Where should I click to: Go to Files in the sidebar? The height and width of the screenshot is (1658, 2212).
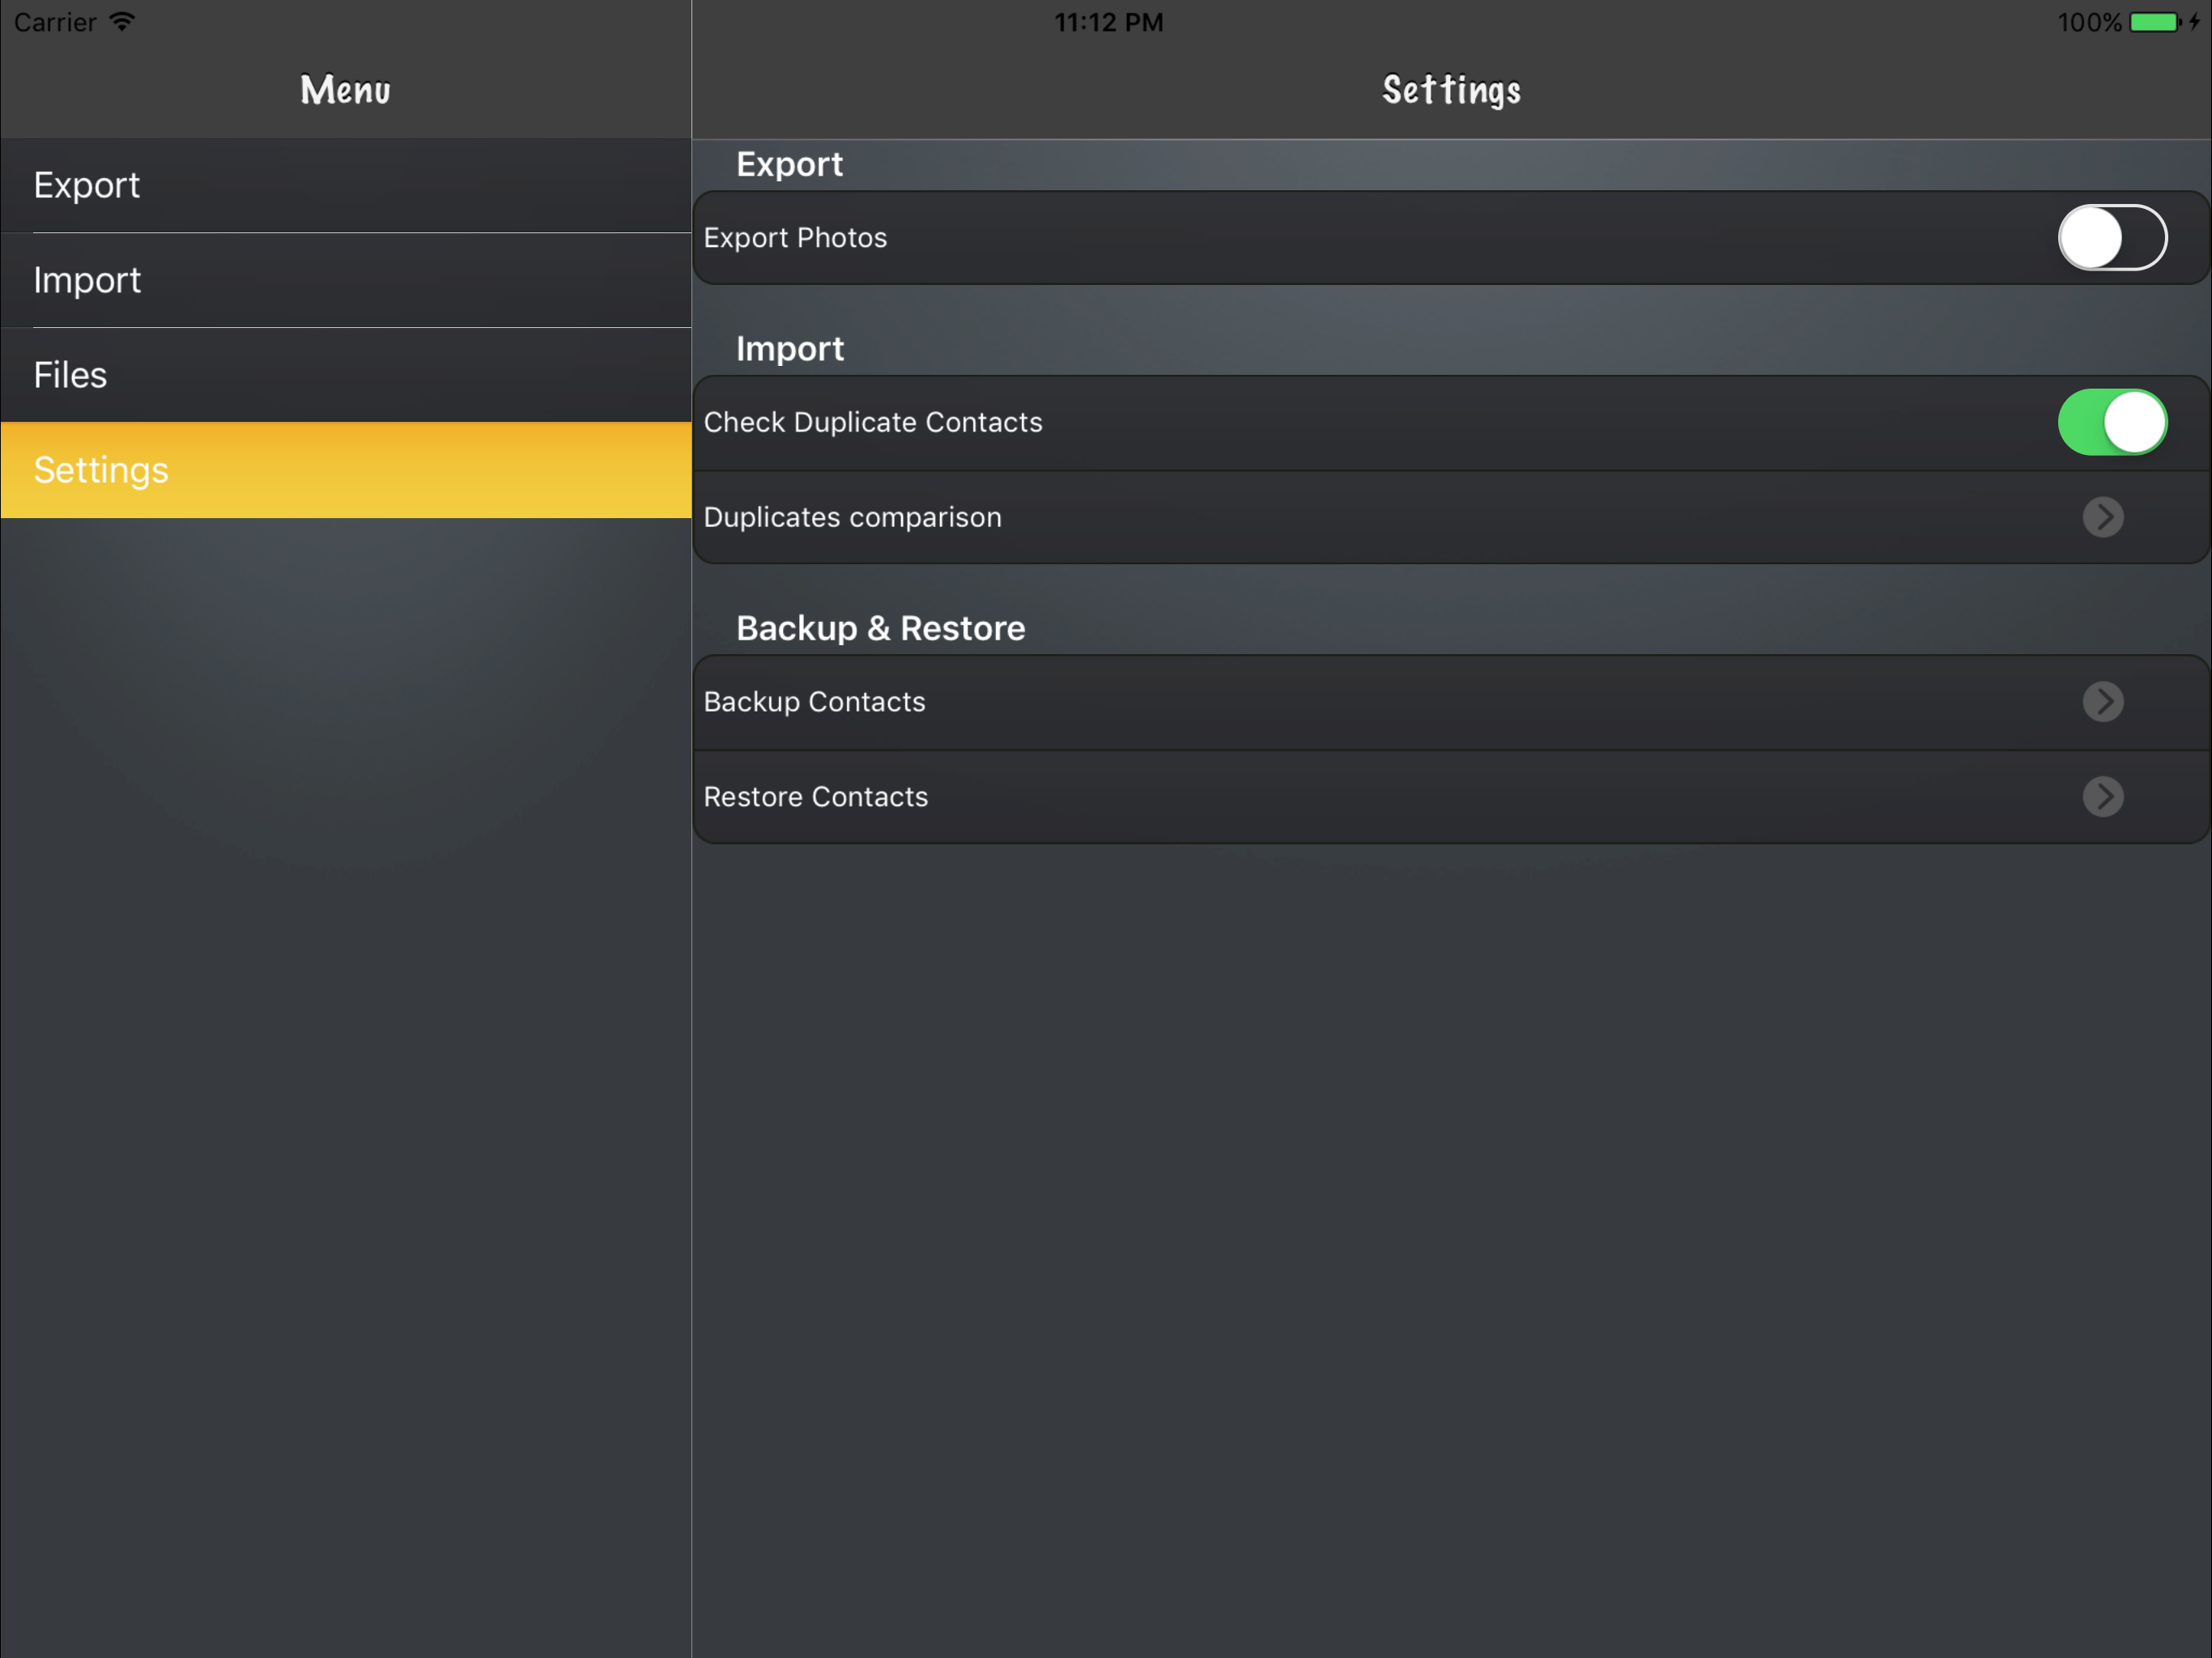(70, 376)
